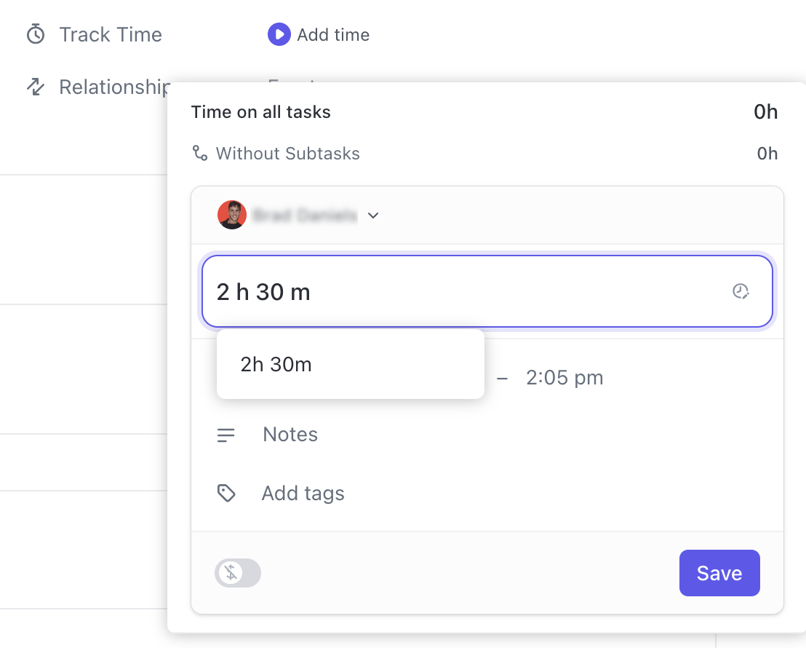Click the Without Subtasks label

click(x=287, y=154)
